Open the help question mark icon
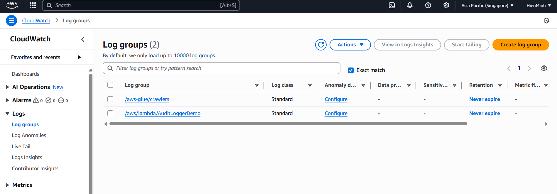The width and height of the screenshot is (557, 194). click(x=428, y=5)
